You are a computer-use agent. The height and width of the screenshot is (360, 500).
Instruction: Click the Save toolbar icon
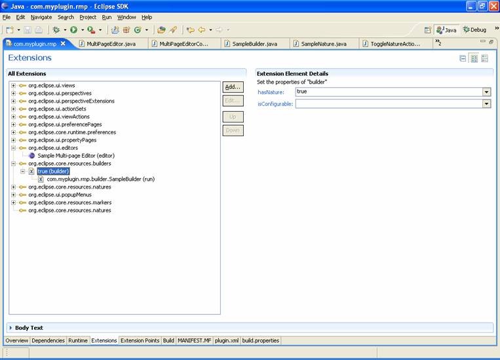(x=28, y=30)
